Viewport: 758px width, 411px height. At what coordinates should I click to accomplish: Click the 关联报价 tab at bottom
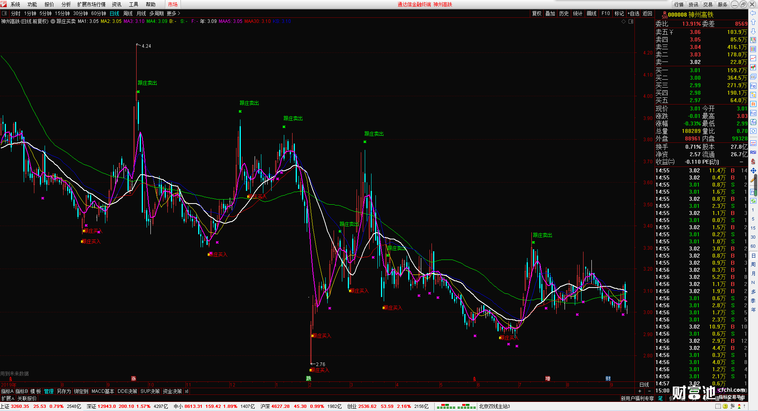coord(27,398)
